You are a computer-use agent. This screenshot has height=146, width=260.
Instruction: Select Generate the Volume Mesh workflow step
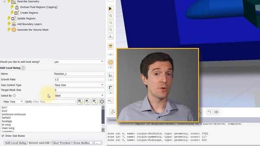tap(33, 30)
